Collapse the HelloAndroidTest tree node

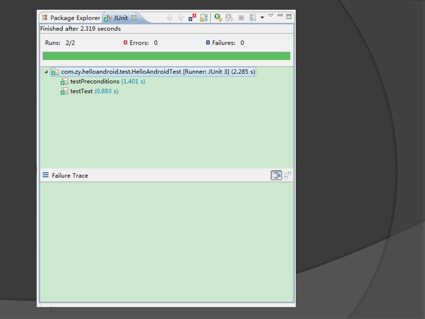[x=46, y=72]
